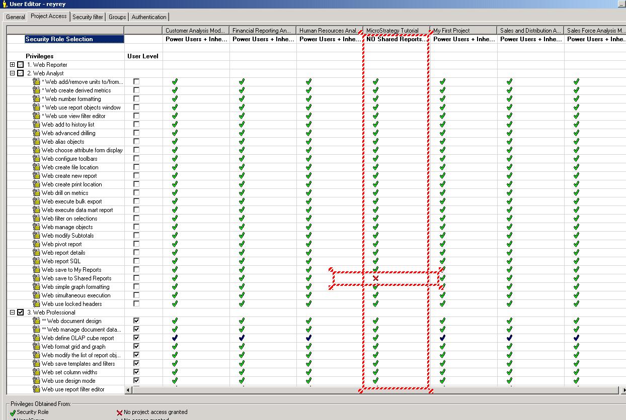Viewport: 626px width, 420px height.
Task: Click the blue check for Web define OLAP cube report
Action: [x=174, y=338]
